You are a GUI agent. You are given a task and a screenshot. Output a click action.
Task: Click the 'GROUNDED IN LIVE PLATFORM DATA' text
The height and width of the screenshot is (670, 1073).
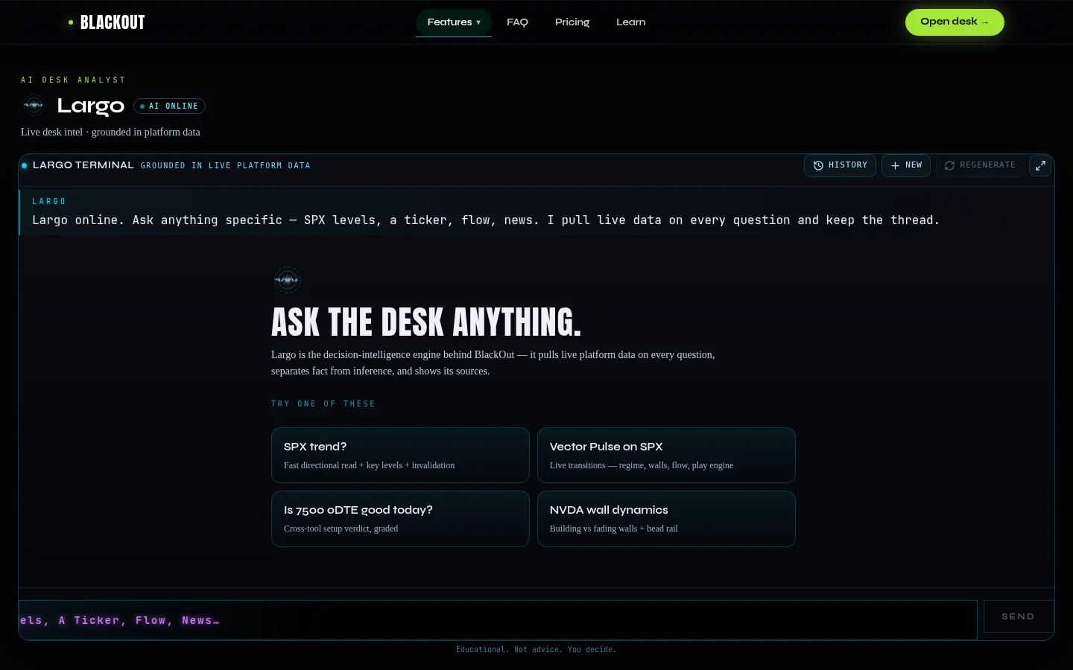pos(225,165)
